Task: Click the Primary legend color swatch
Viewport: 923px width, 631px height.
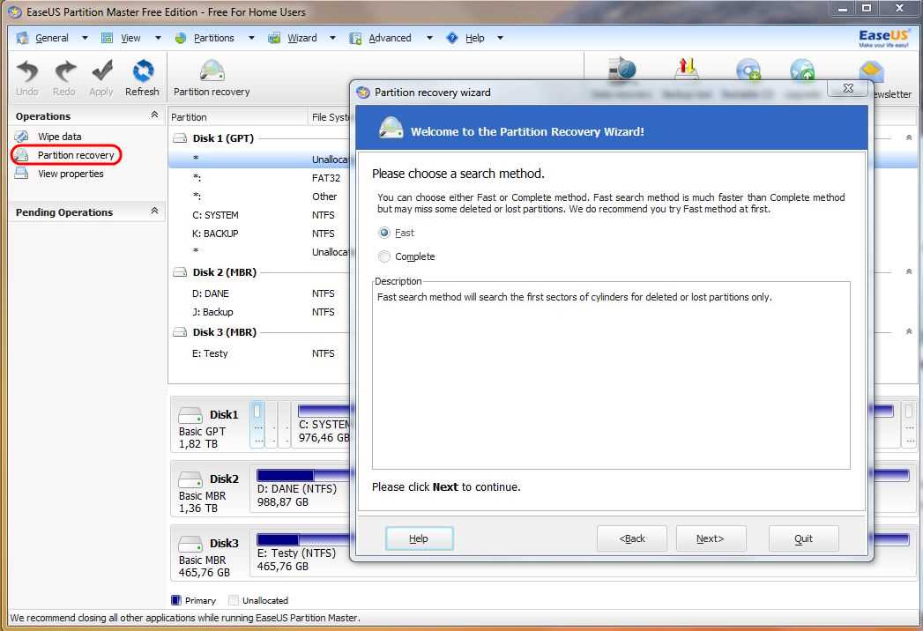Action: coord(175,600)
